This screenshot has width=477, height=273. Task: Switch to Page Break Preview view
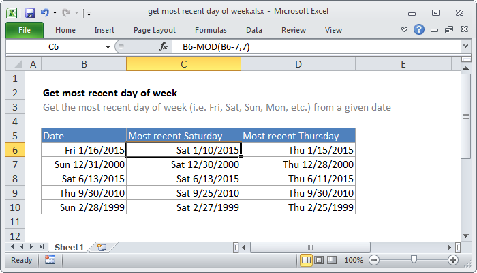[x=333, y=260]
